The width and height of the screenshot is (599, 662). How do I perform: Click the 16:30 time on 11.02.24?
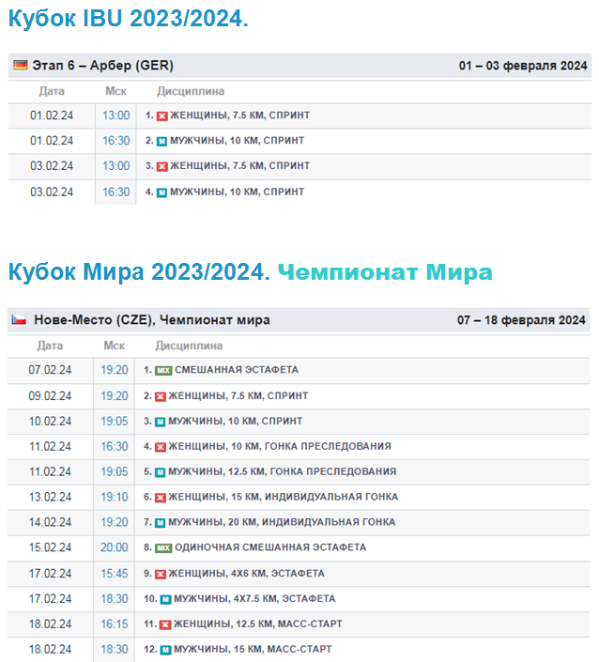click(x=115, y=447)
